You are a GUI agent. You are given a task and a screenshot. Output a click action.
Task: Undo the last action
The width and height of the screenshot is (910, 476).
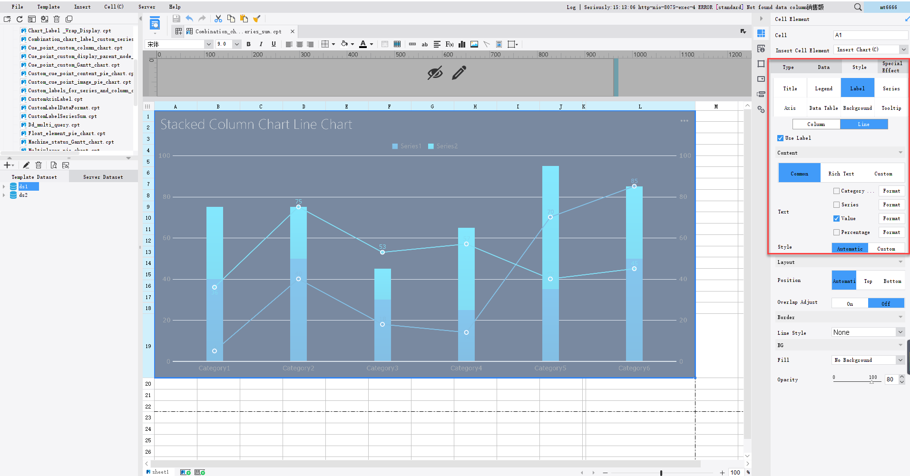(189, 18)
